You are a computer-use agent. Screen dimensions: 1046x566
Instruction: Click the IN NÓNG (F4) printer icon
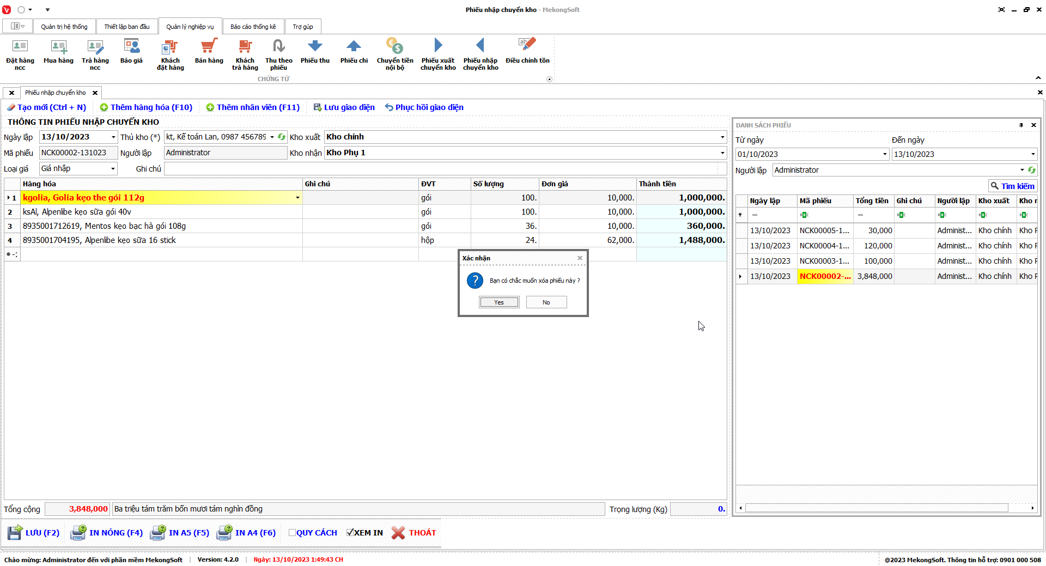[x=78, y=533]
